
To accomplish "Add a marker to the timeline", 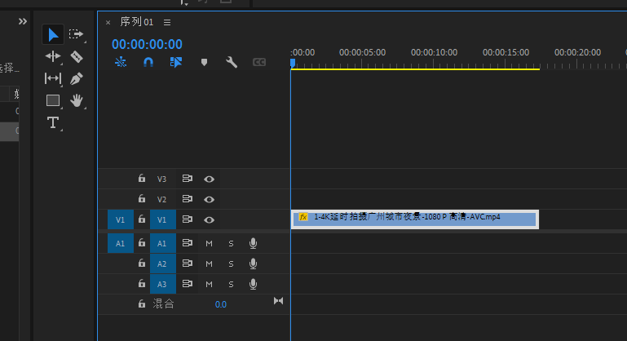I will 204,62.
